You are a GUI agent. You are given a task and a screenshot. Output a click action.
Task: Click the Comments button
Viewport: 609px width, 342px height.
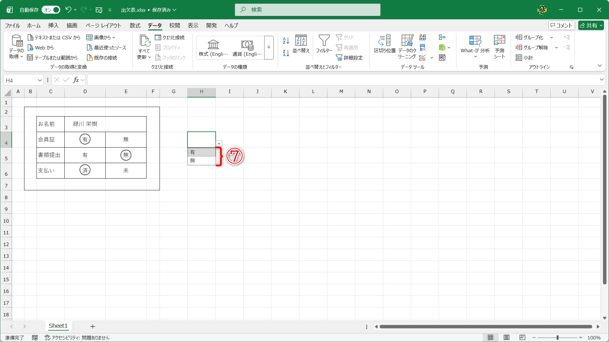pyautogui.click(x=561, y=25)
